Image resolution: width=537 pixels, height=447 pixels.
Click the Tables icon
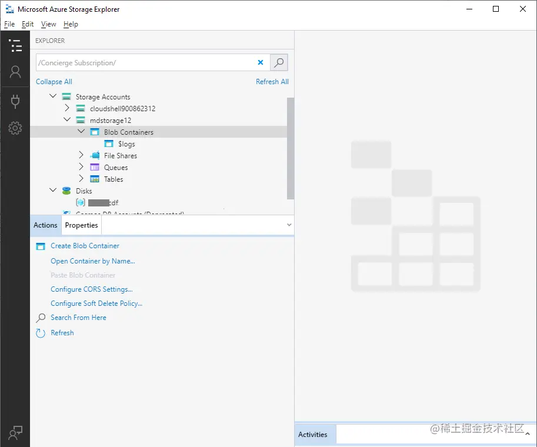[x=95, y=179]
